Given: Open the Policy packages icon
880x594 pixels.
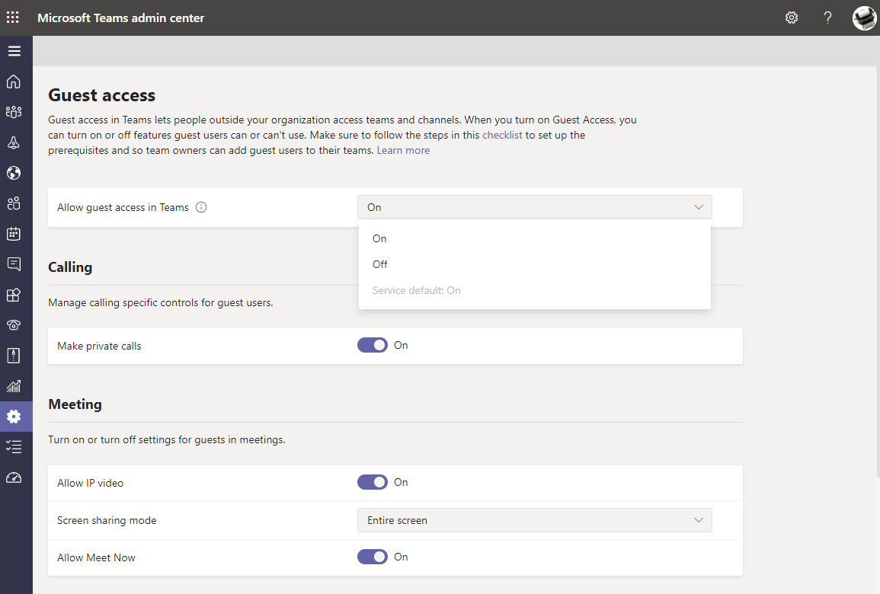Looking at the screenshot, I should pos(14,356).
